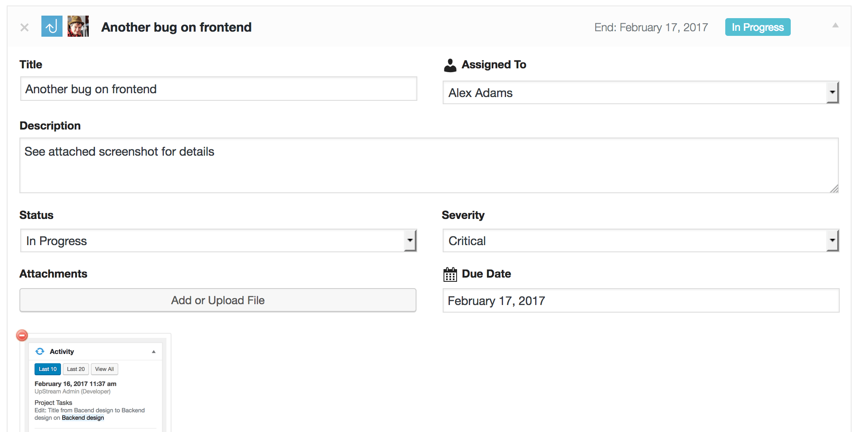860x432 pixels.
Task: Click the user avatar photo in header
Action: click(78, 27)
